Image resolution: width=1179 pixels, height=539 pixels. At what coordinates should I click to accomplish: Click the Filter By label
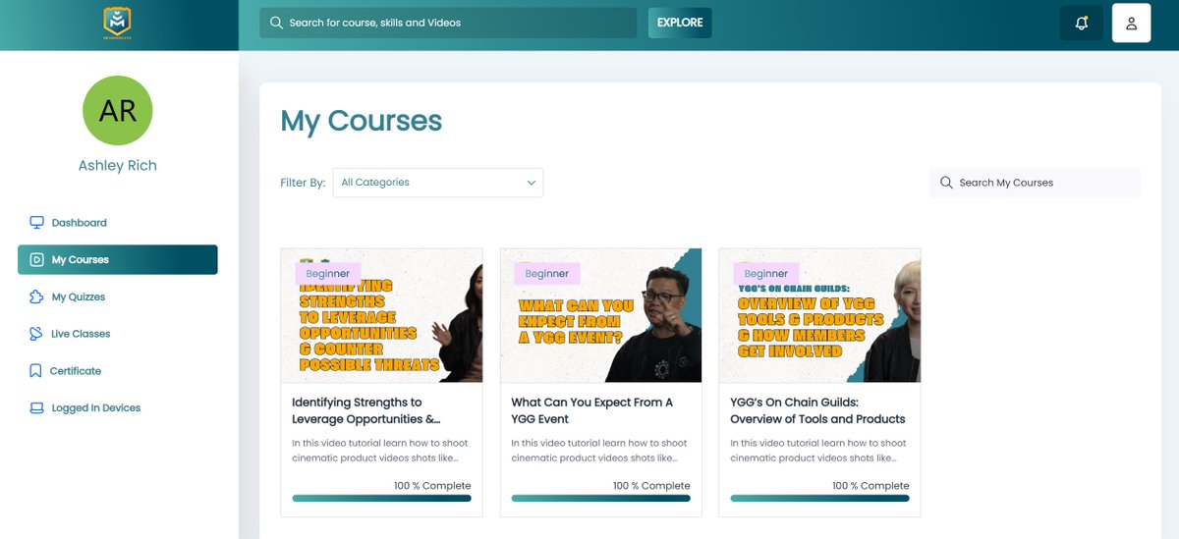point(303,183)
